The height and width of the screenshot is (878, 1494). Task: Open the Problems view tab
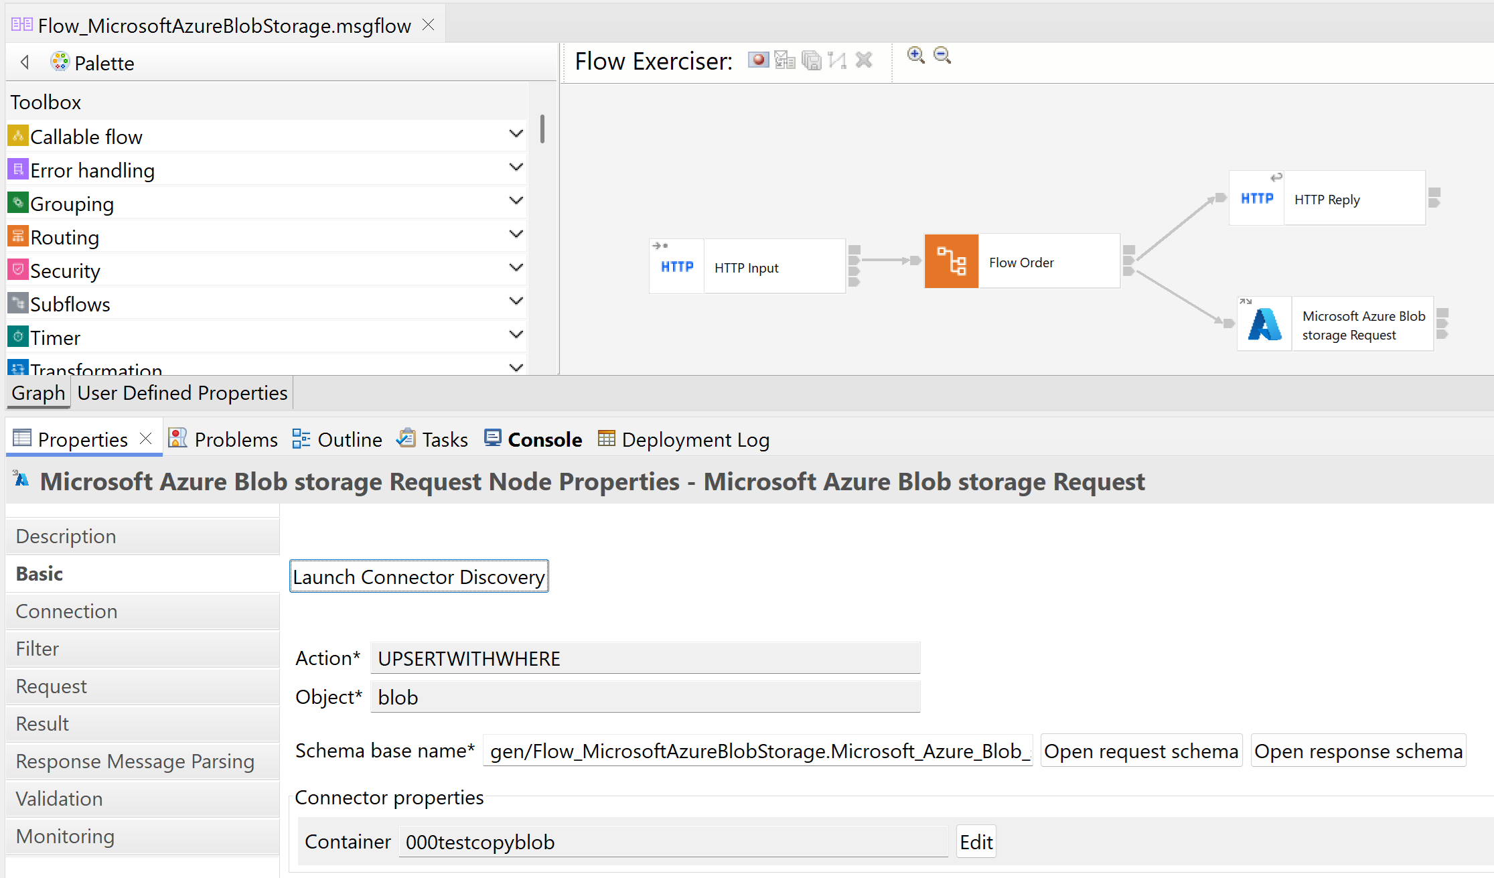coord(223,439)
